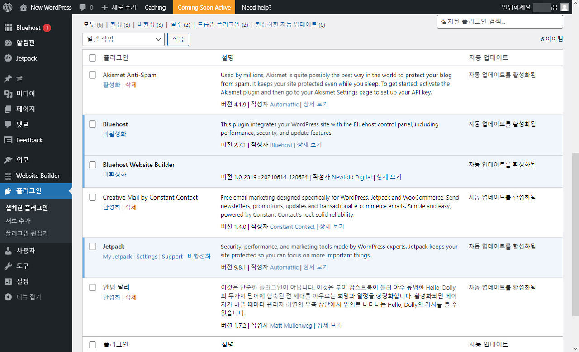Click the Coming Soon Active button
The image size is (579, 352).
204,7
